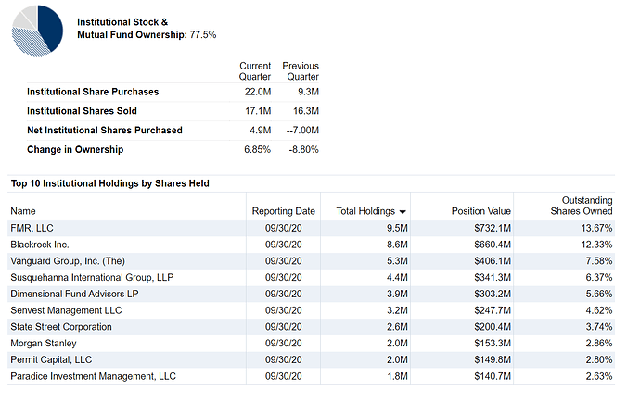Image resolution: width=640 pixels, height=402 pixels.
Task: Click Institutional Share Purchases row label
Action: [93, 92]
